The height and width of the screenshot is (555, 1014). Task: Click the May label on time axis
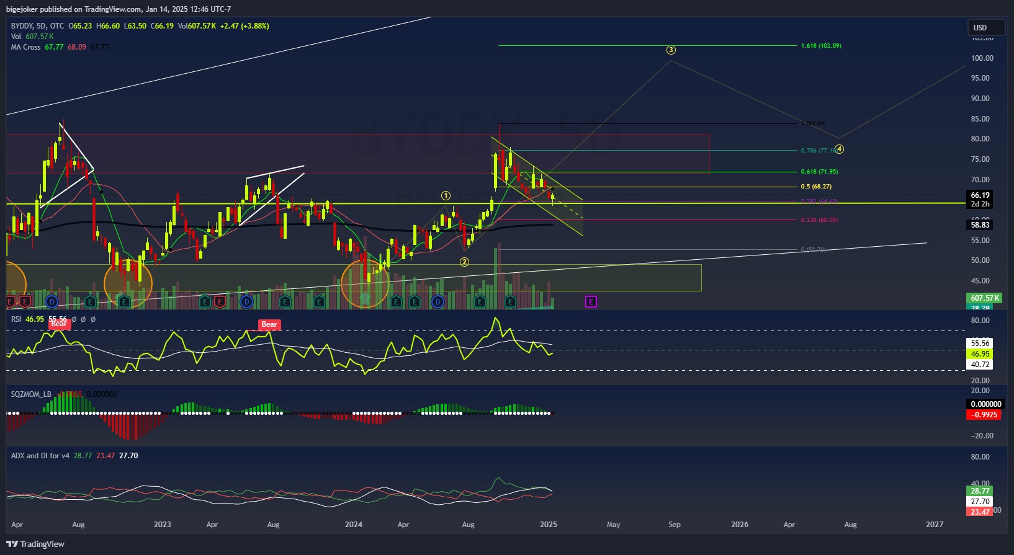[x=613, y=525]
